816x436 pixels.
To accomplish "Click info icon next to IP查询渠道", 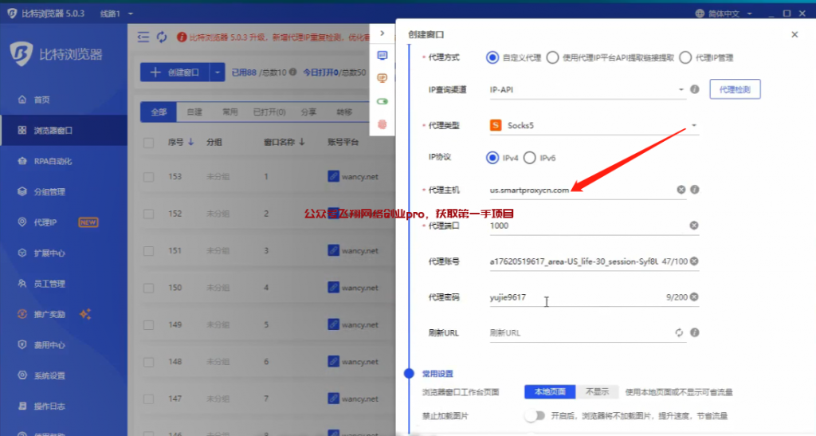I will tap(694, 90).
